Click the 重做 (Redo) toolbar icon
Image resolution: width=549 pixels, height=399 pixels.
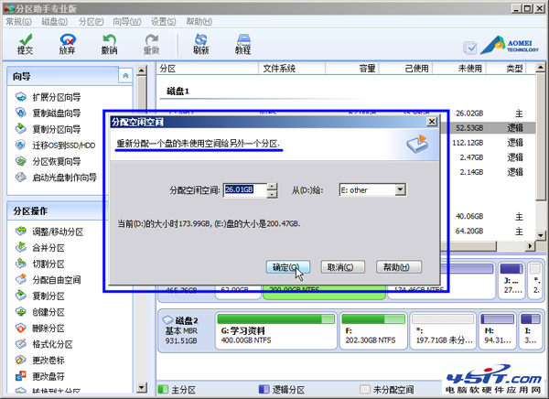(151, 44)
